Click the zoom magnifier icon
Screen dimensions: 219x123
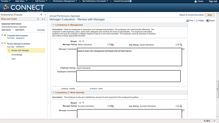205,121
